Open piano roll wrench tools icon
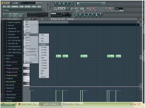The image size is (145, 108). coord(27,19)
